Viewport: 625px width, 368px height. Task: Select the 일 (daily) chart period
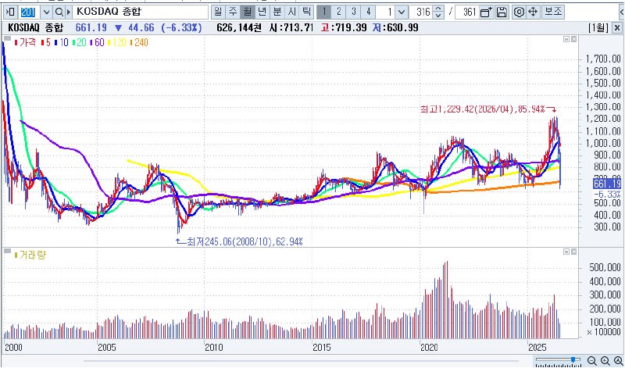click(218, 13)
